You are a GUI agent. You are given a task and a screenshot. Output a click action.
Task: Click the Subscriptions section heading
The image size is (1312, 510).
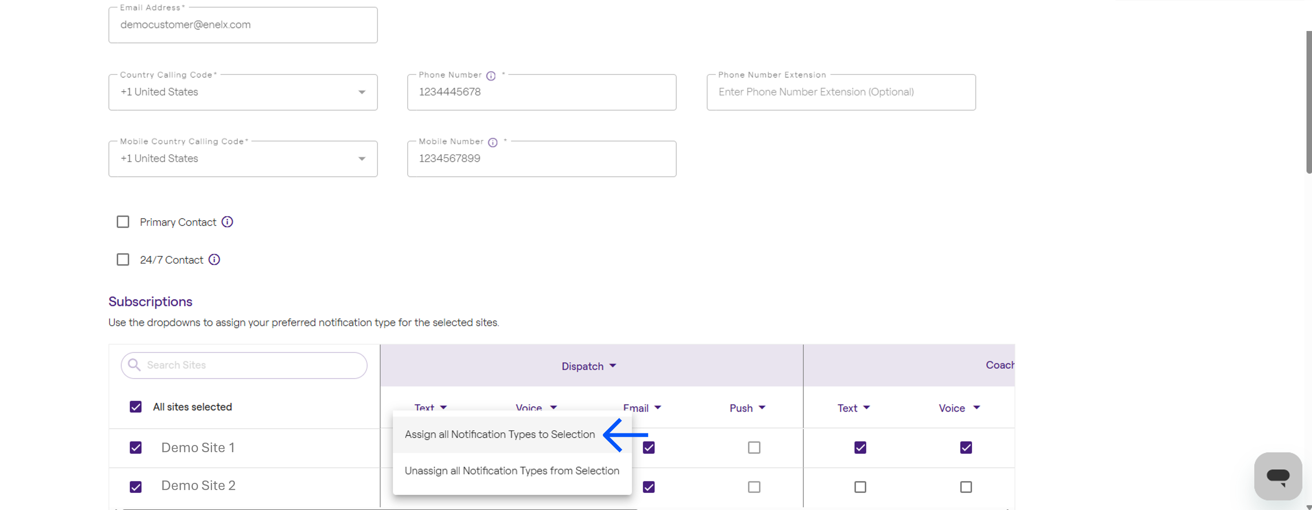[x=150, y=301]
